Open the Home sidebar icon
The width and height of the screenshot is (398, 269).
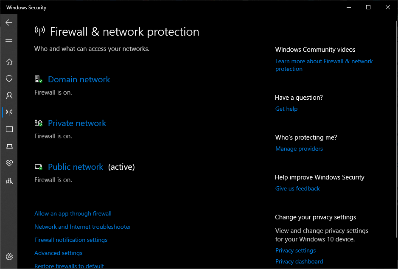point(9,62)
